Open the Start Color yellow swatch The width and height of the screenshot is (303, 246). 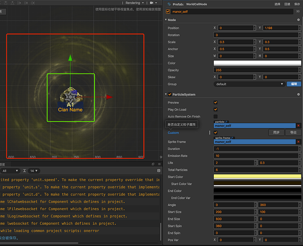pyautogui.click(x=257, y=176)
